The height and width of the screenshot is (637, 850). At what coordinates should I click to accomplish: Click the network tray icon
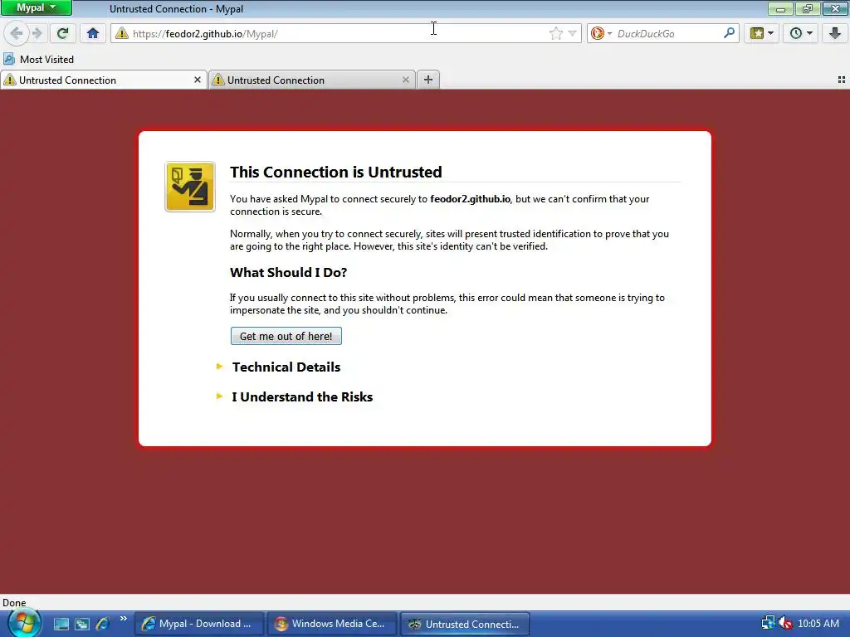tap(768, 623)
